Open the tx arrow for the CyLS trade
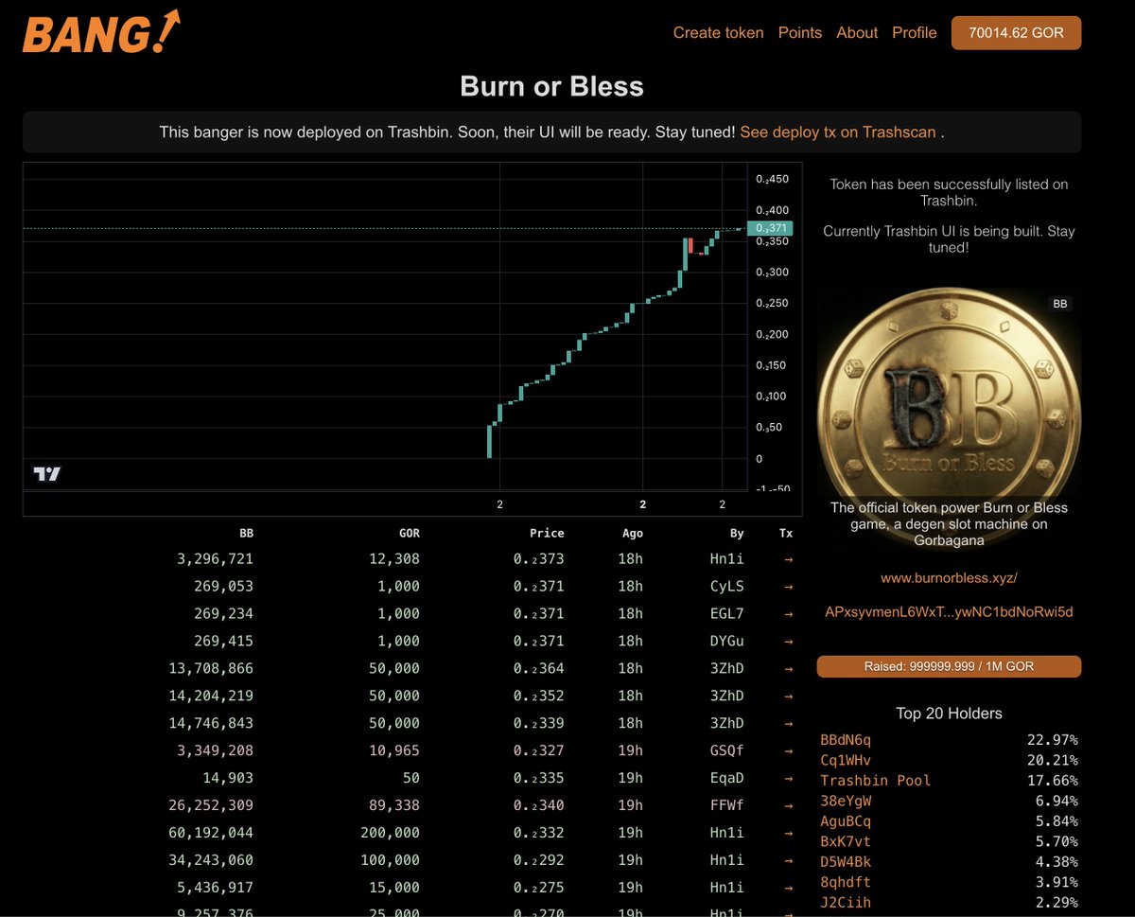Viewport: 1135px width, 917px height. [786, 586]
